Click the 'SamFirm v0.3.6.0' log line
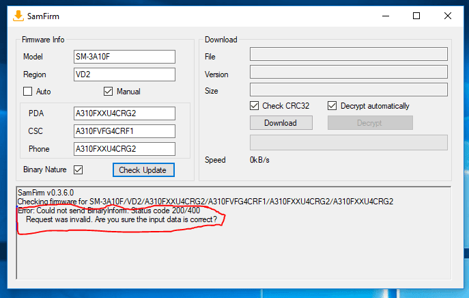Screen dimensions: 469x298 (46, 193)
